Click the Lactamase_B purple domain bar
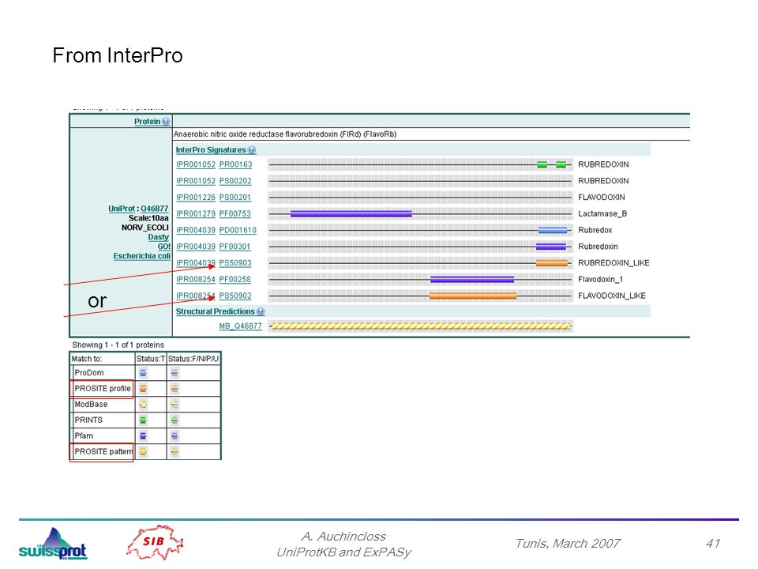Image resolution: width=758 pixels, height=569 pixels. coord(351,213)
